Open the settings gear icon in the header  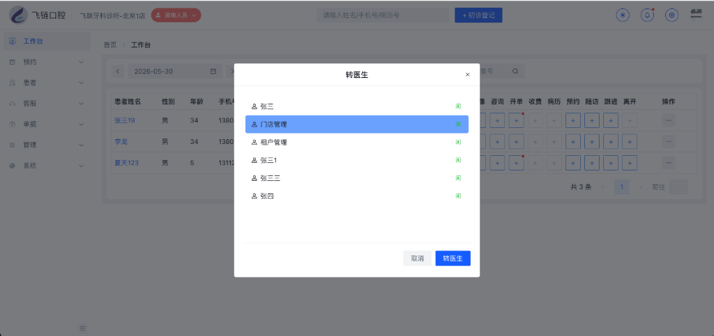671,15
